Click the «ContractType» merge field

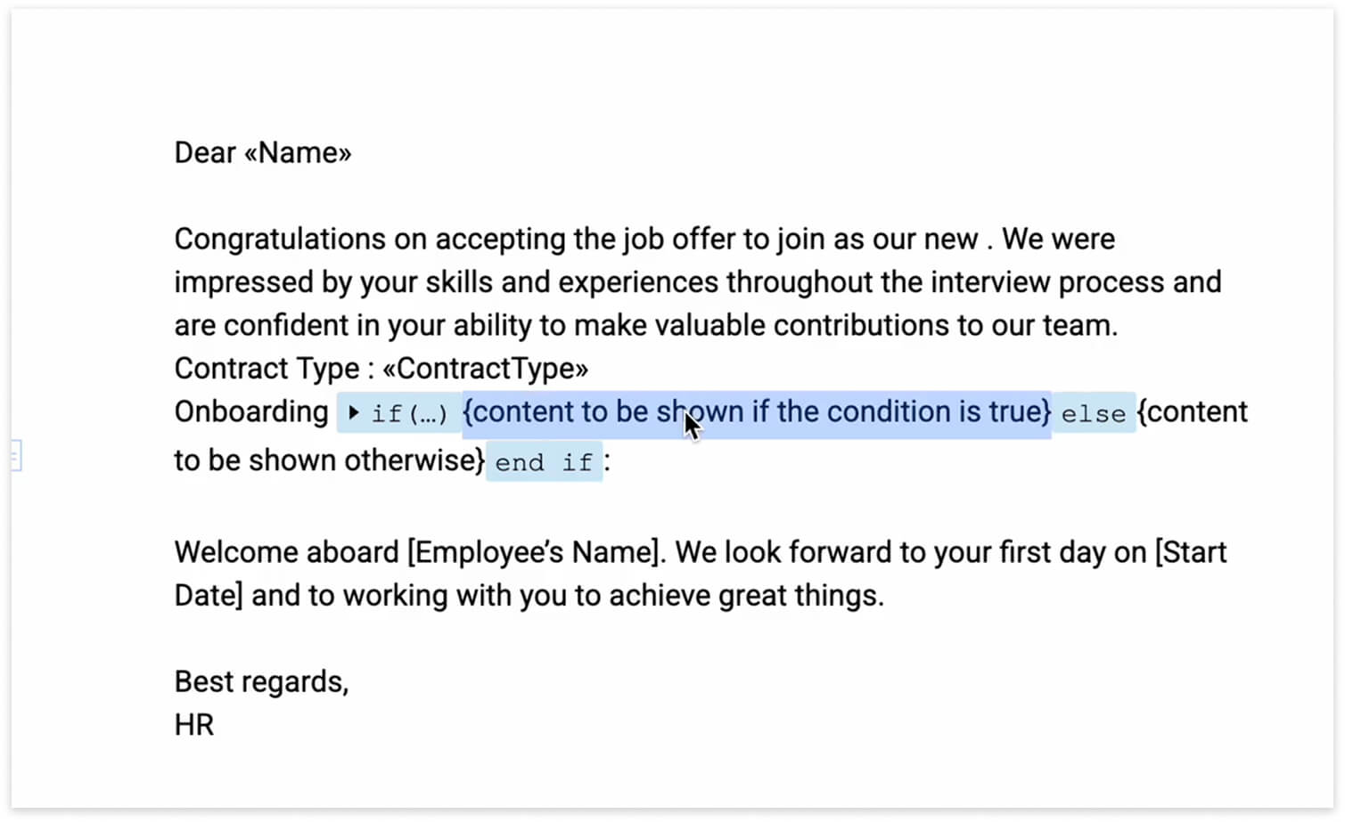coord(486,368)
